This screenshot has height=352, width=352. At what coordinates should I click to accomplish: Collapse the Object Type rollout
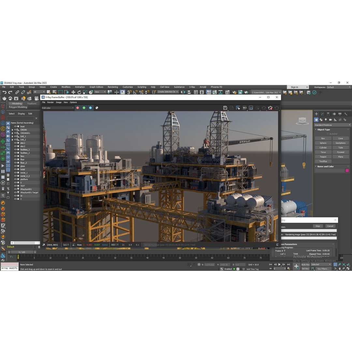(x=316, y=129)
